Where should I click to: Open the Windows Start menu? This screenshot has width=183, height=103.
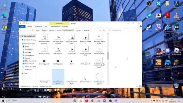click(x=3, y=101)
